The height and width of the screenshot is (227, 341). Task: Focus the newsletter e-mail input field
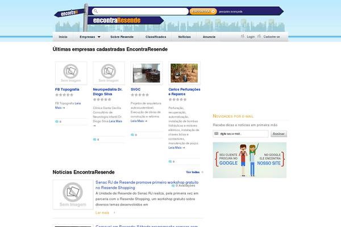(x=240, y=134)
